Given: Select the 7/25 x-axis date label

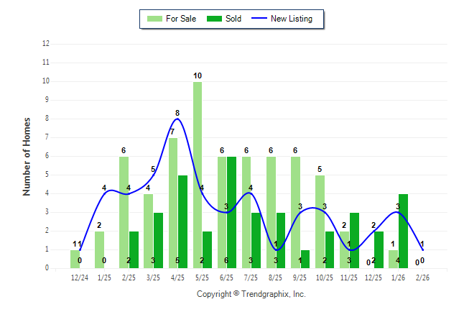Looking at the screenshot, I should click(x=251, y=277).
